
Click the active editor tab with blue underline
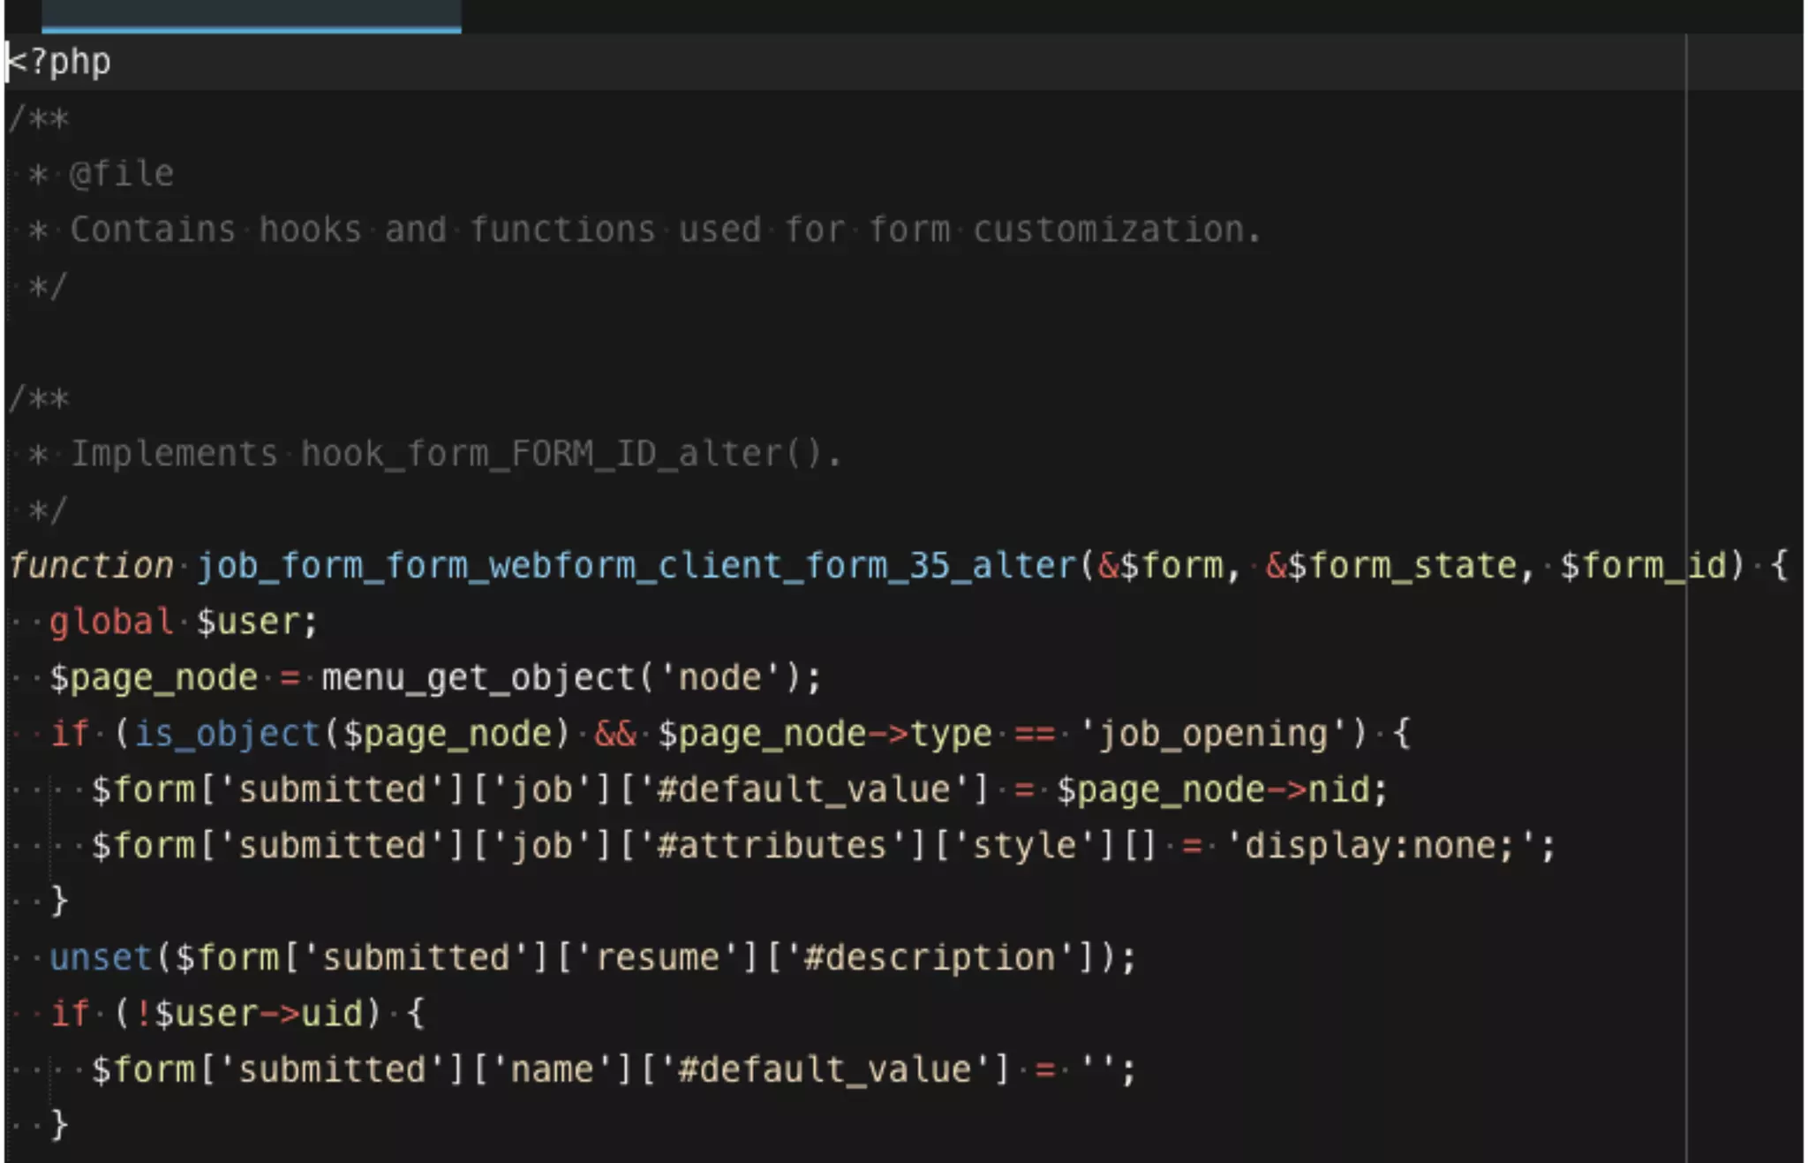251,15
